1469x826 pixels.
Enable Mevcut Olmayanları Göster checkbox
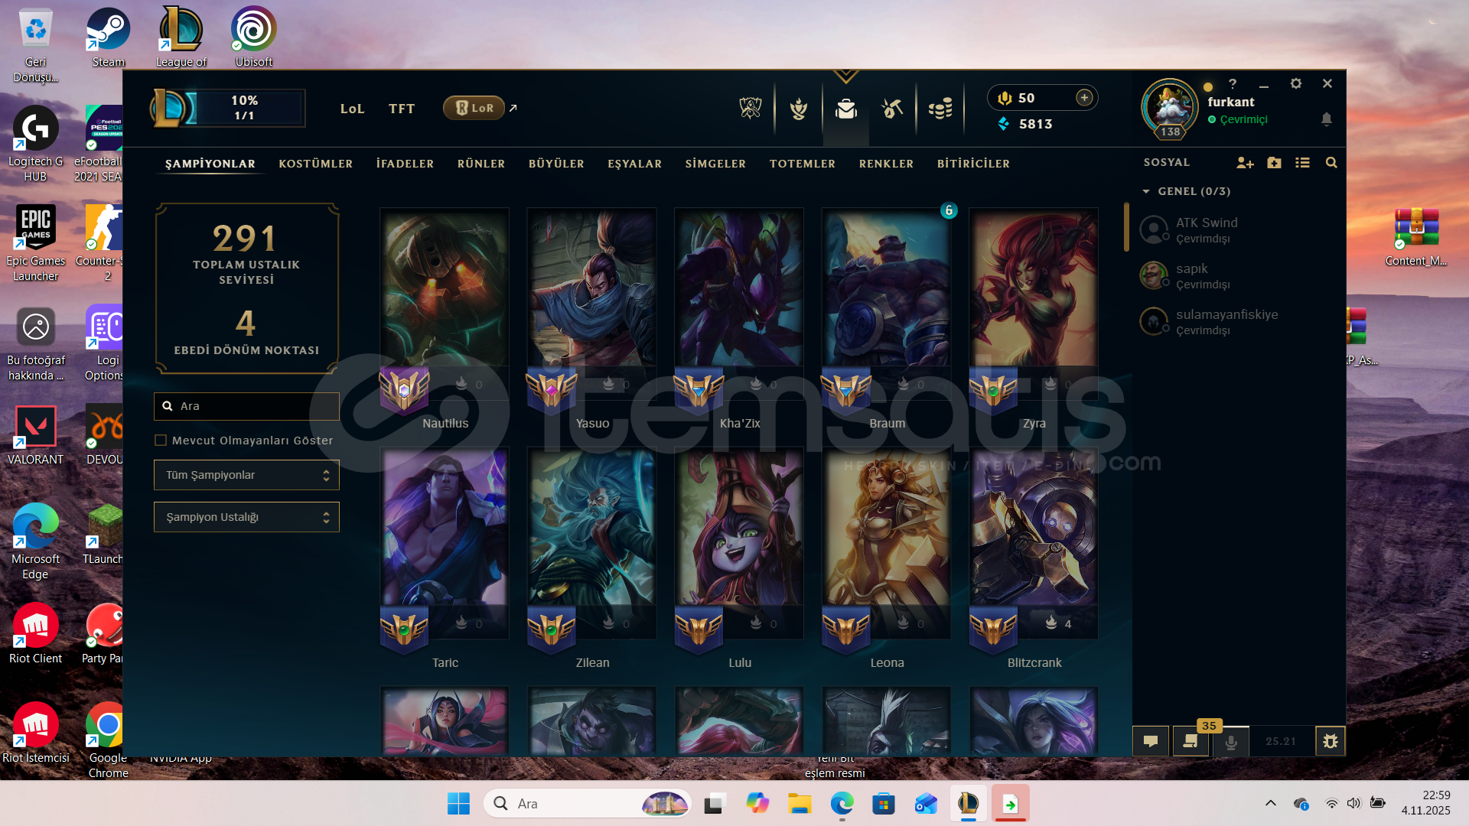click(161, 441)
